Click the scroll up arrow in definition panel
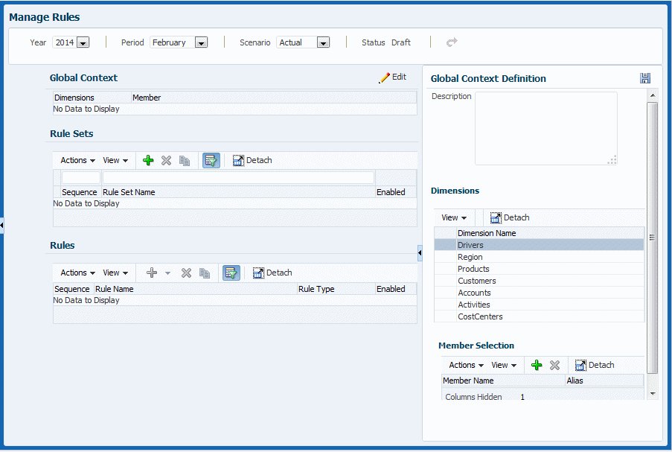This screenshot has width=672, height=452. [653, 95]
